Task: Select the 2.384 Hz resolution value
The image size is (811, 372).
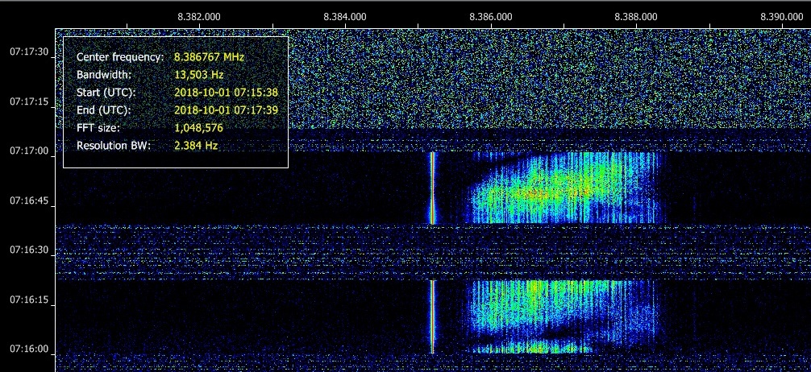Action: (x=196, y=146)
